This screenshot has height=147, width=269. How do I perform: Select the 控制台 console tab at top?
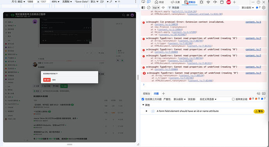tap(190, 2)
